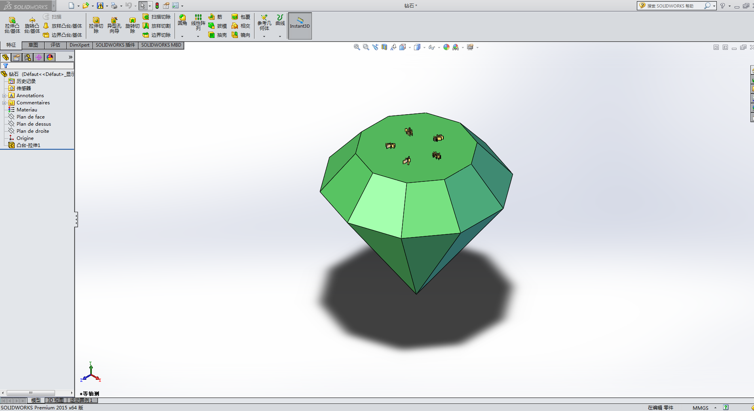
Task: Expand the Commentaires folder node
Action: [x=4, y=103]
